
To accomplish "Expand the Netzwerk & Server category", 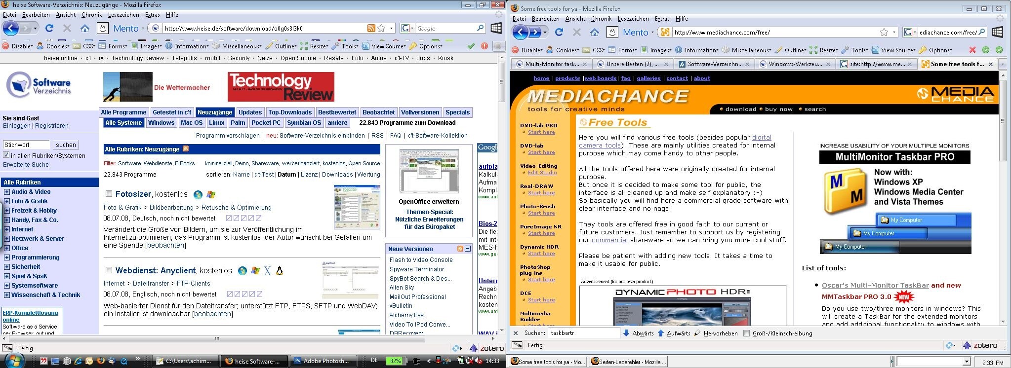I will 6,239.
